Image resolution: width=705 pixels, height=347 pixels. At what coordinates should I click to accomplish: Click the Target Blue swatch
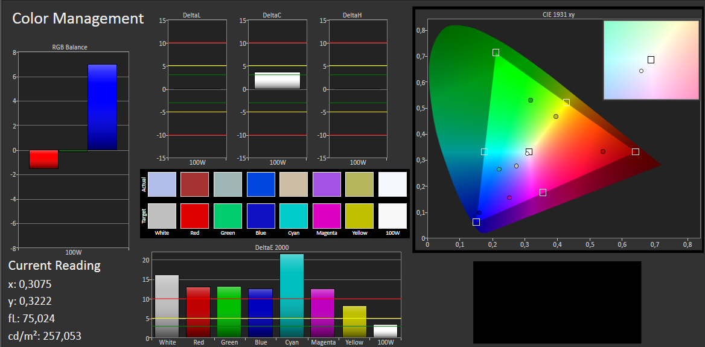pos(261,216)
